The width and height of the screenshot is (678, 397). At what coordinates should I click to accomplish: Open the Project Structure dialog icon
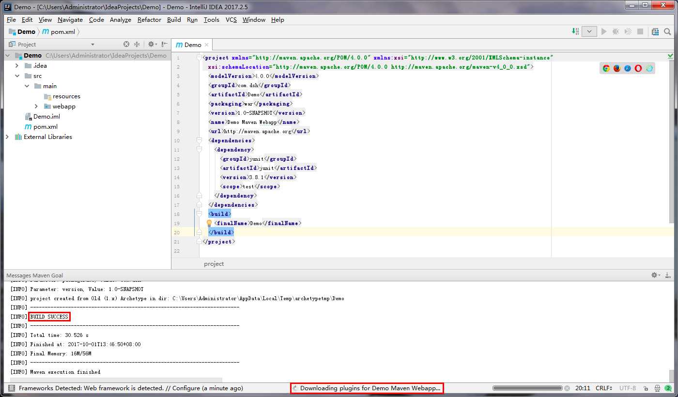point(655,31)
